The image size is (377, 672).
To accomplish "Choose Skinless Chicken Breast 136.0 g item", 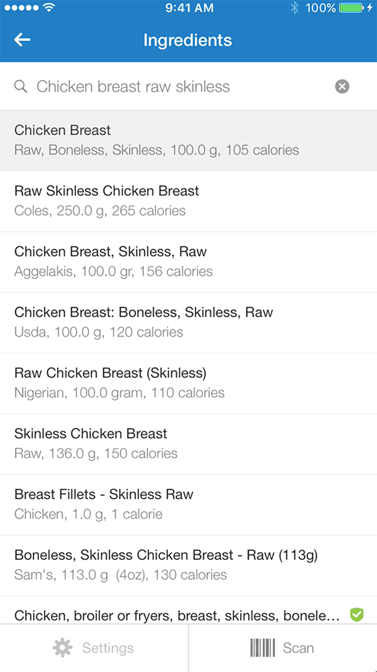I will 188,444.
